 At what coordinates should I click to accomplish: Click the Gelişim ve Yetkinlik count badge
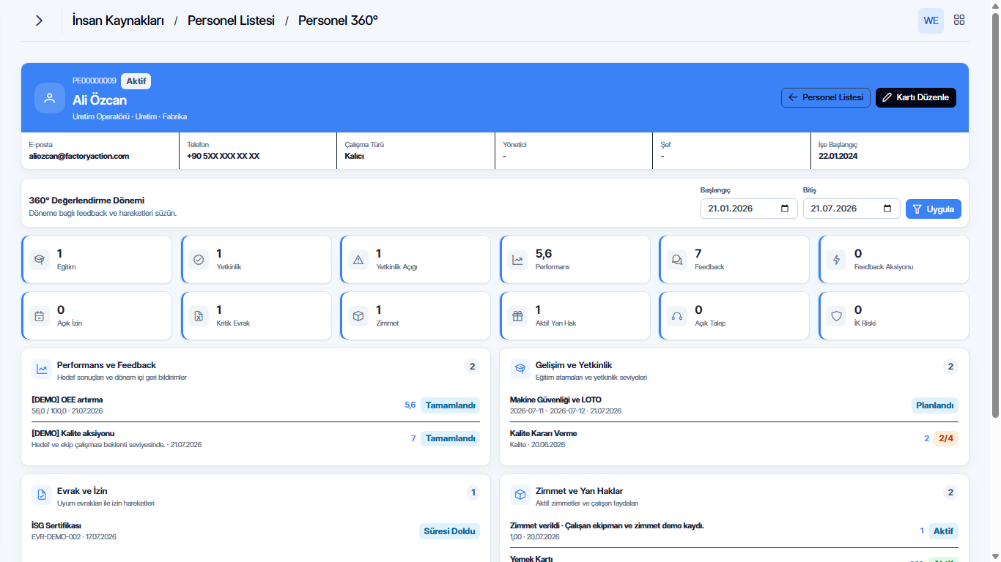click(951, 367)
